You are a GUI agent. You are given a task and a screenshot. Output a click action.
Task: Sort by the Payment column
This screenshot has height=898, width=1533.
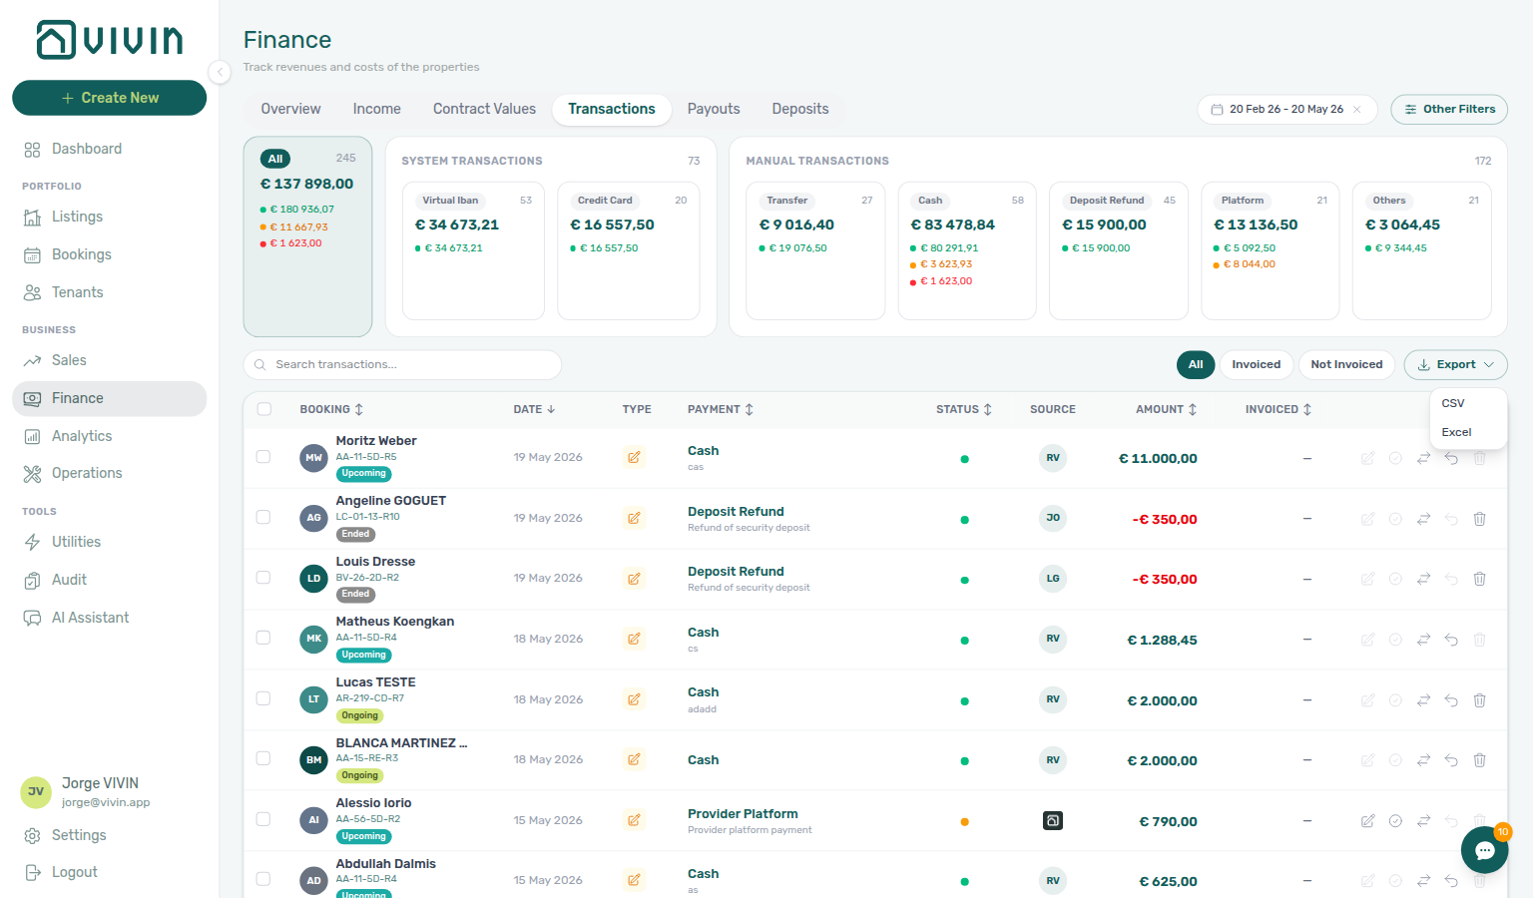coord(721,409)
